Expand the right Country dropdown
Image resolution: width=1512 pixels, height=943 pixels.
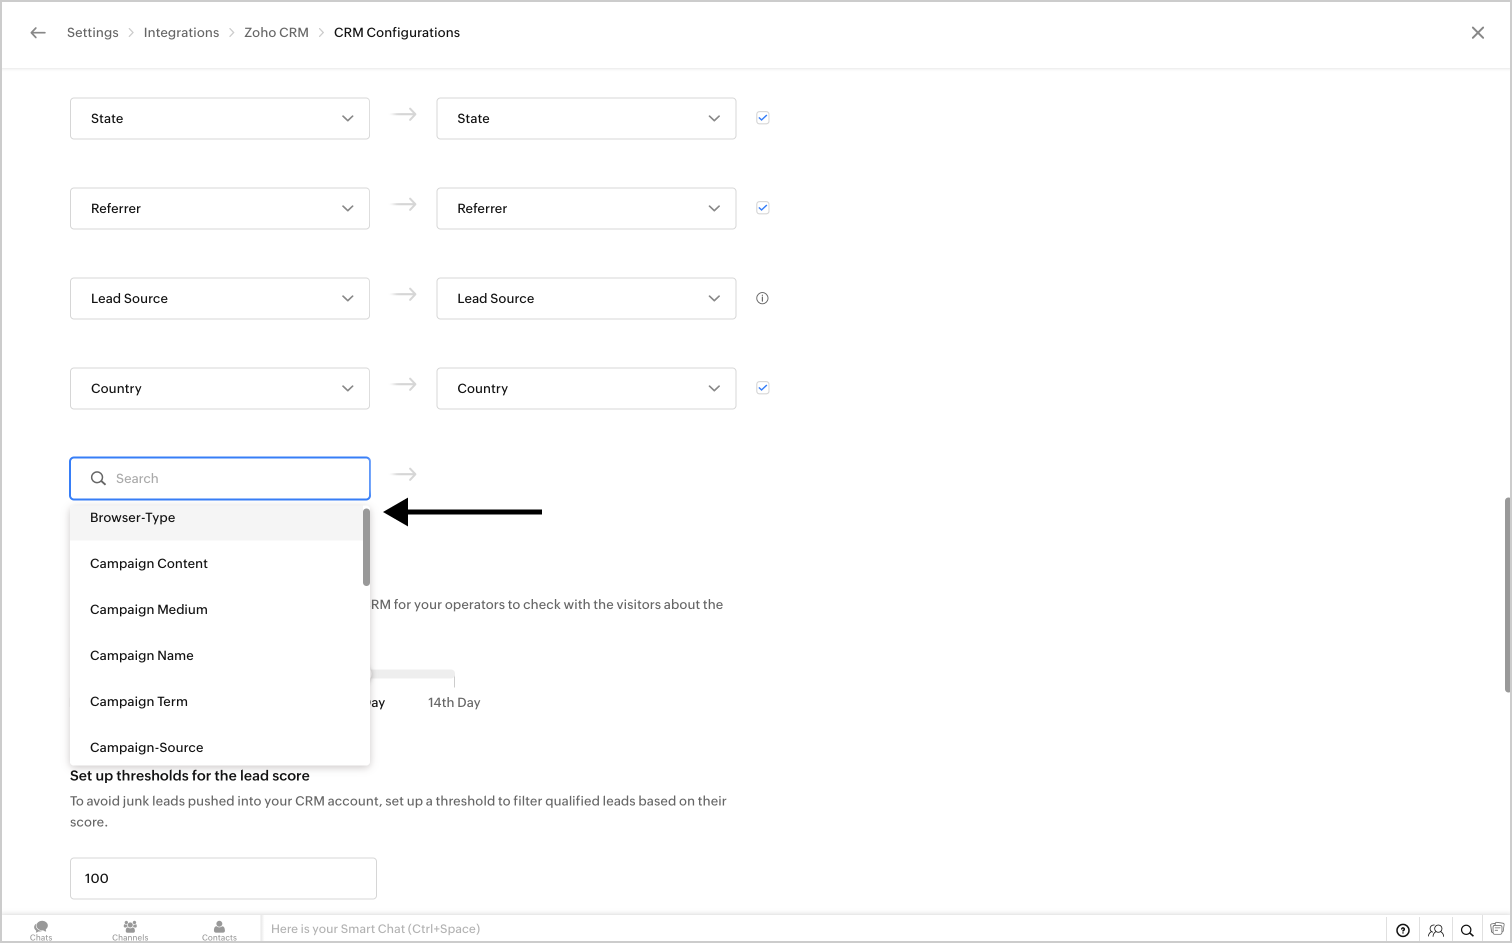[x=585, y=388]
